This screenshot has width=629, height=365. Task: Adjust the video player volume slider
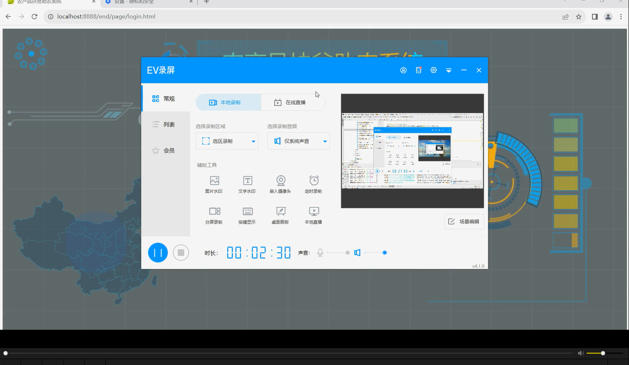point(605,353)
